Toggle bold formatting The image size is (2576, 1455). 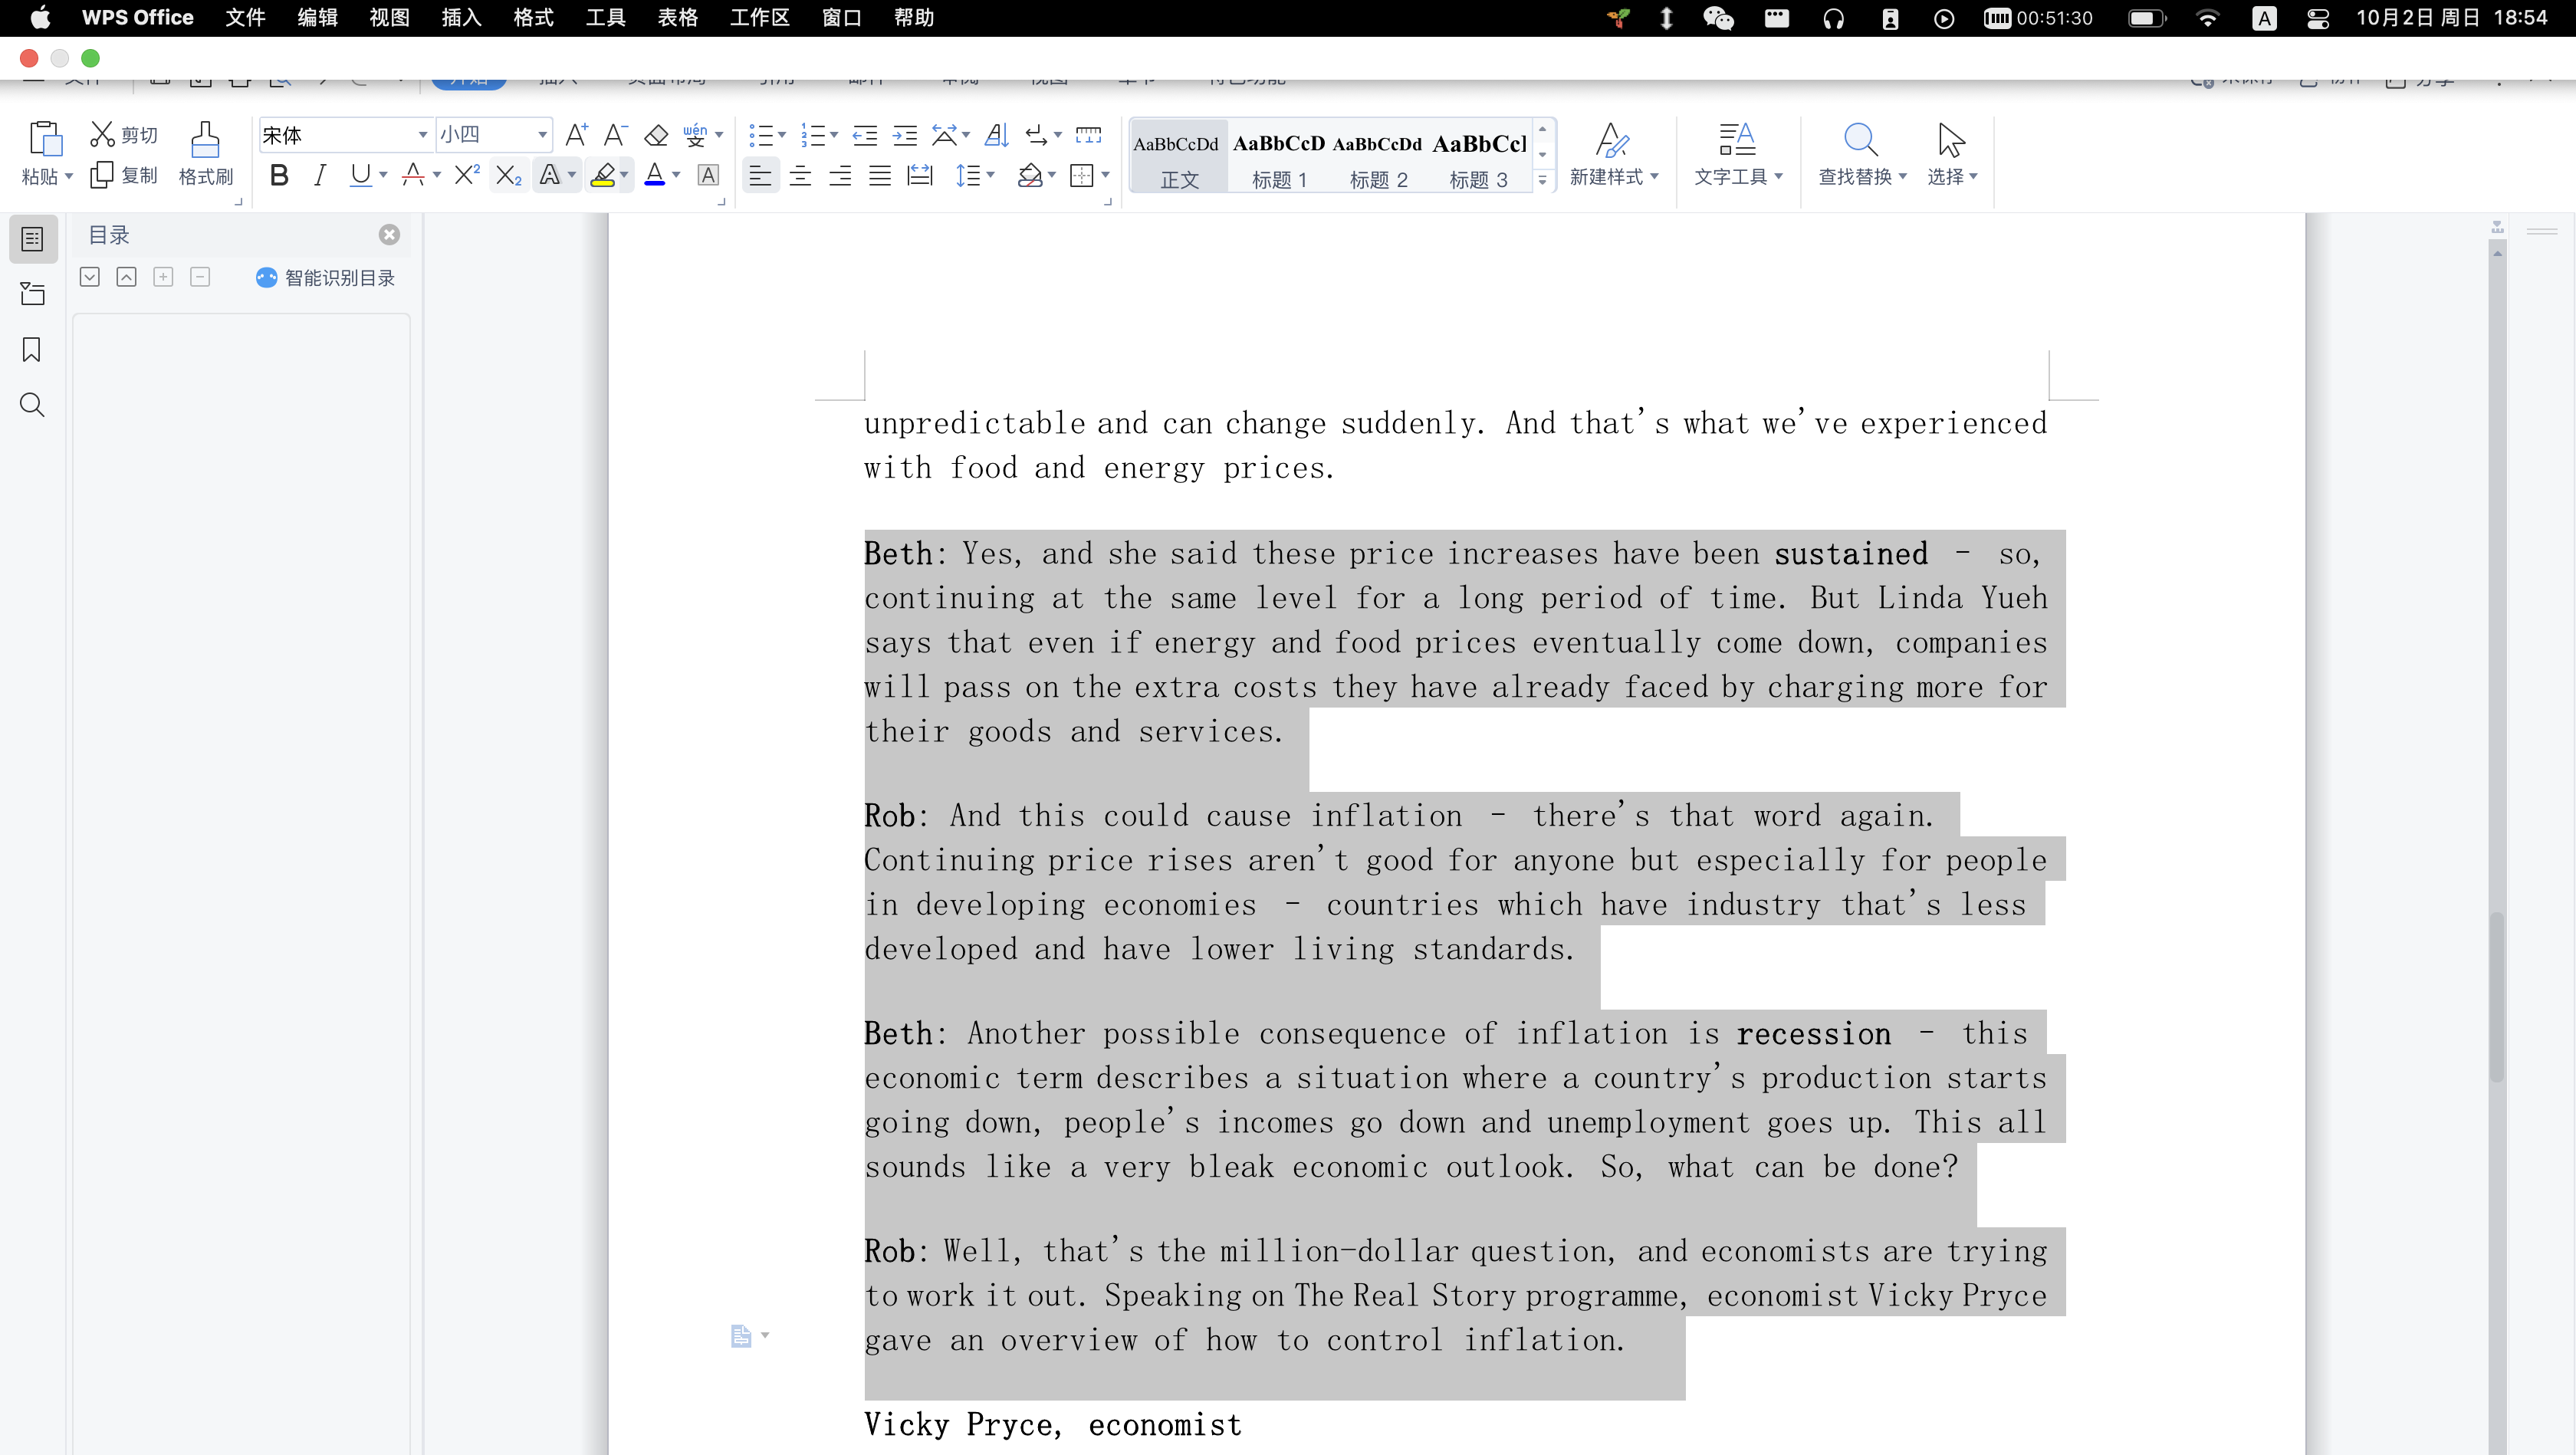tap(279, 176)
